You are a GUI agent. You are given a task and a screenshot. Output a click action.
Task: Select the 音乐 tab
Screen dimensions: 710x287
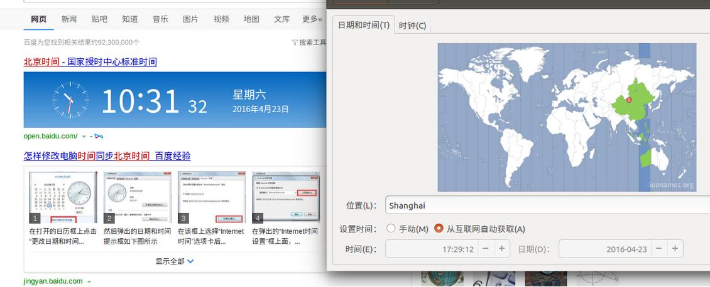160,19
